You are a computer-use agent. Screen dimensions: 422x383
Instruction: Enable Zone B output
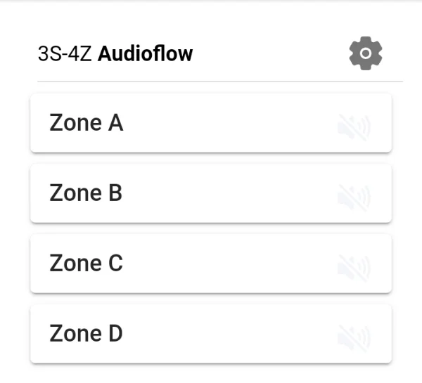(x=354, y=197)
